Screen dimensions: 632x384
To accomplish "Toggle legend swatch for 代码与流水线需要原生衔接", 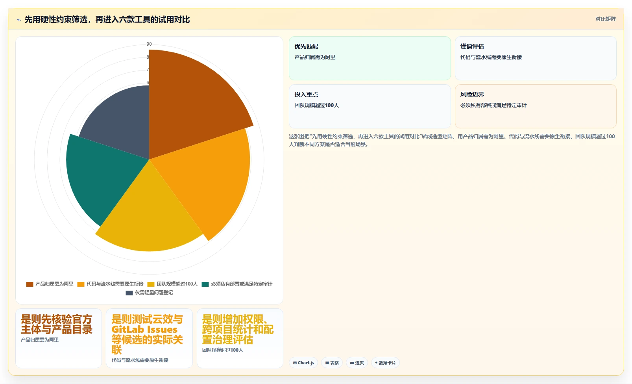I will point(81,284).
